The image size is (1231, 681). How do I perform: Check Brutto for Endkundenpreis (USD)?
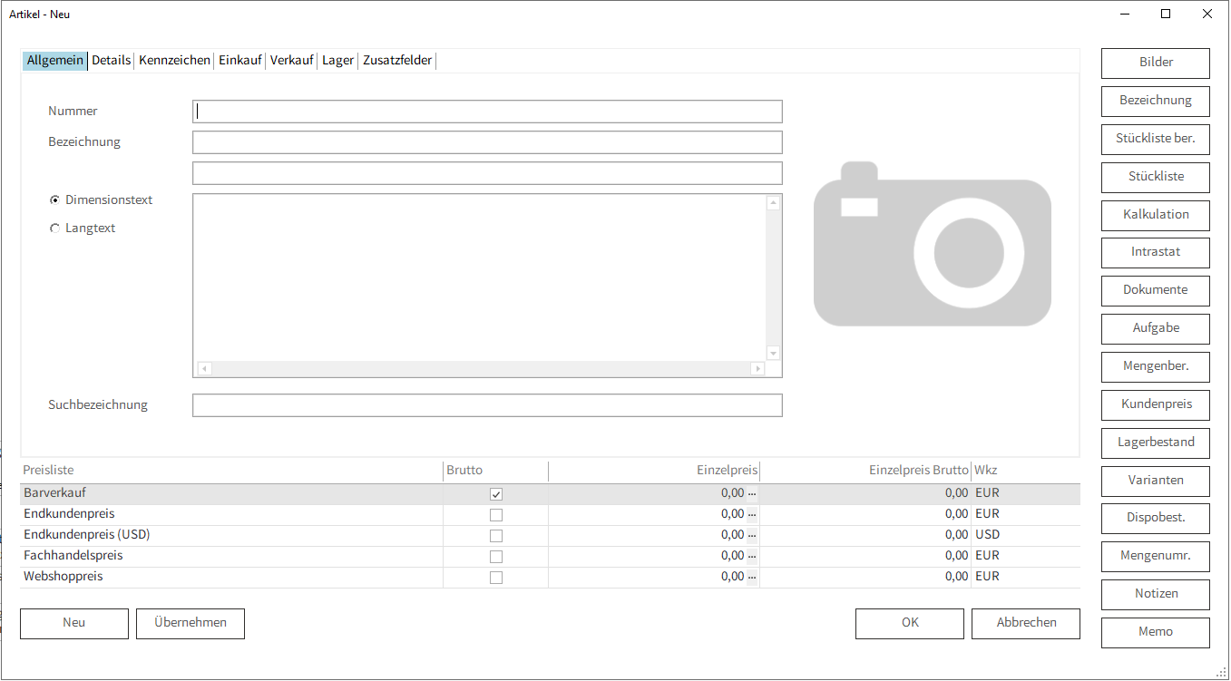point(496,536)
